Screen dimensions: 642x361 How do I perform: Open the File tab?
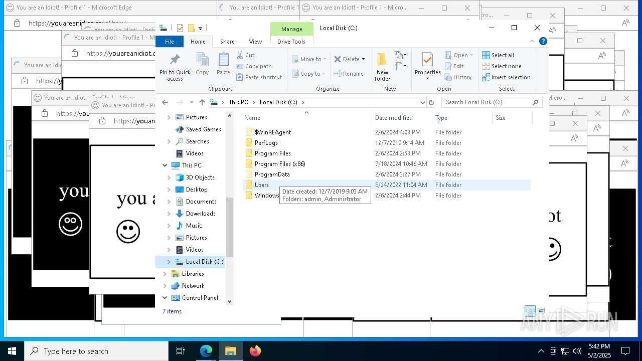(x=170, y=42)
